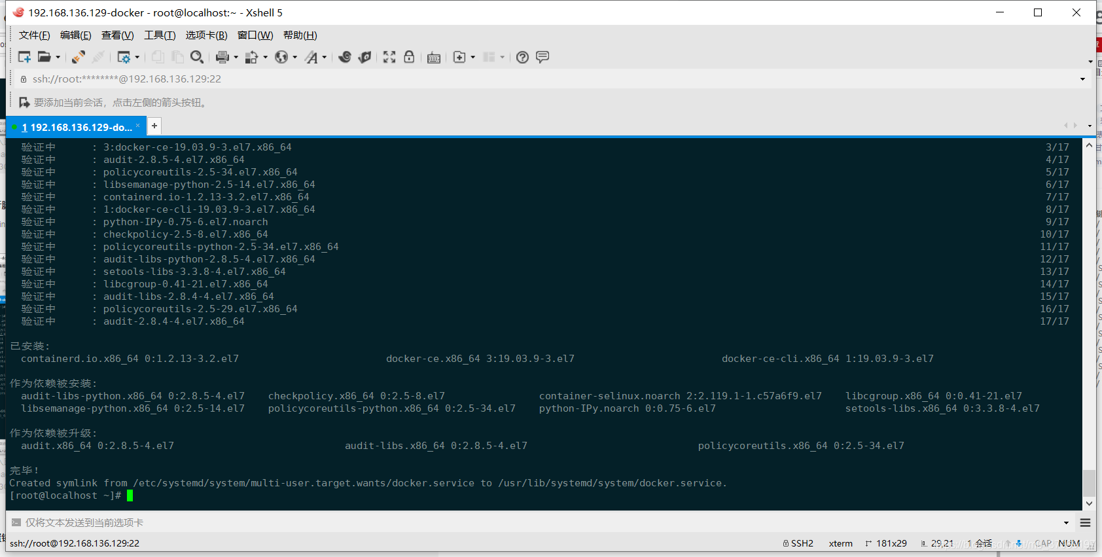1102x557 pixels.
Task: Expand the properties gear dropdown arrow
Action: 137,58
